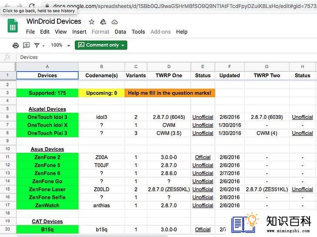Open the Official link for ZenFone 2
The height and width of the screenshot is (237, 317).
203,157
